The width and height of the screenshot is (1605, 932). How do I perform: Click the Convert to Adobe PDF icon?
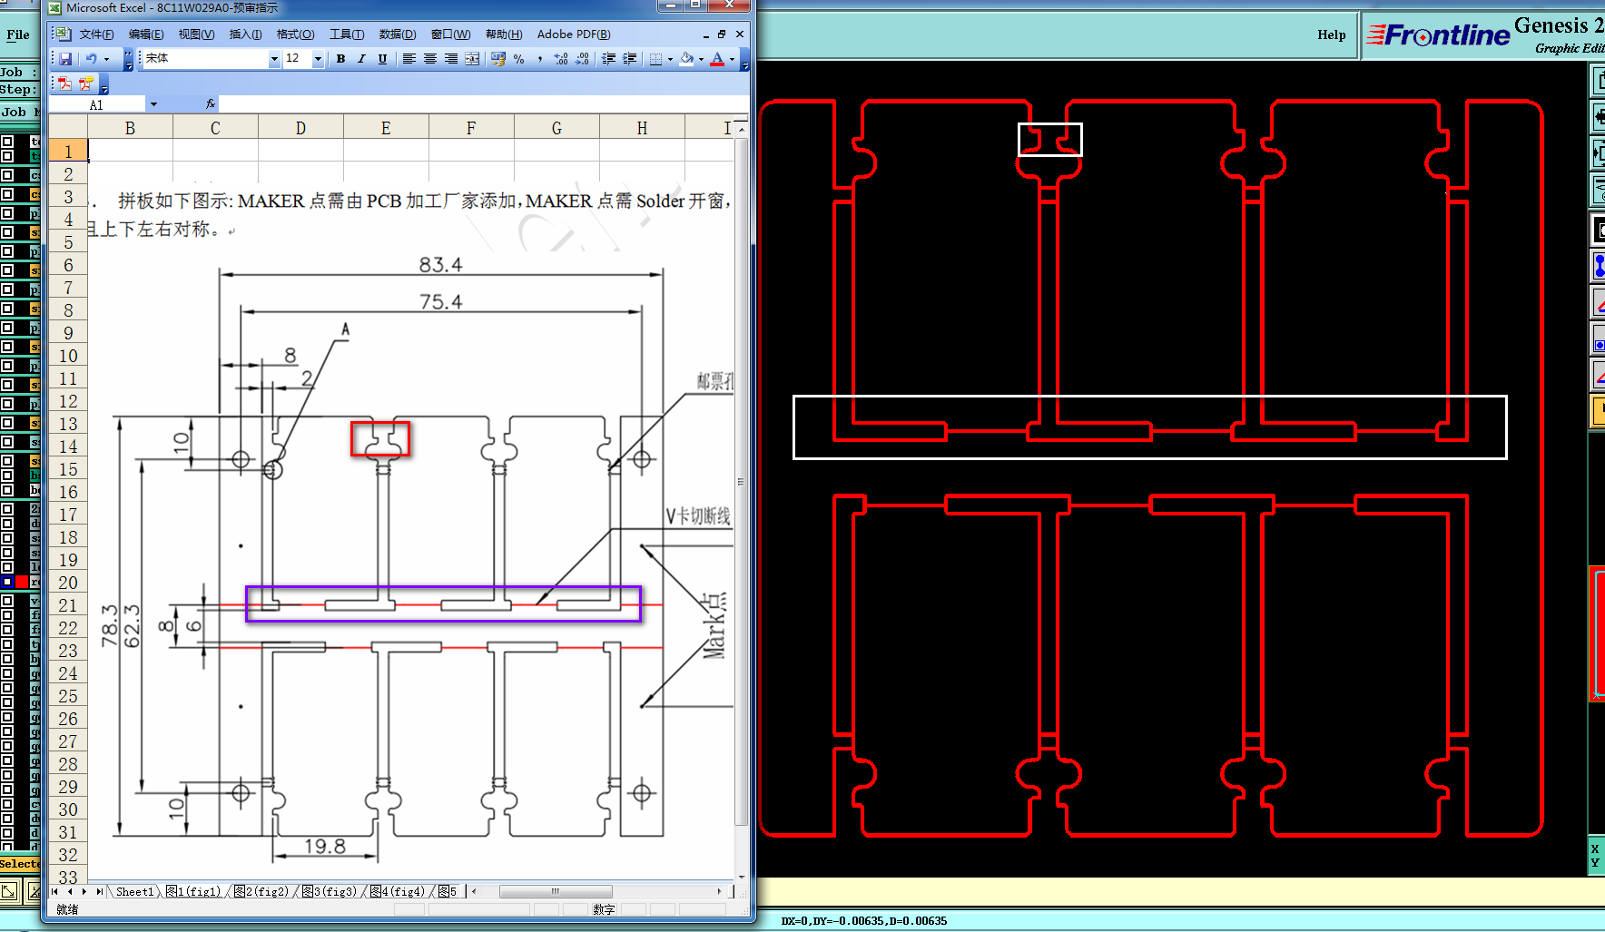[x=65, y=84]
